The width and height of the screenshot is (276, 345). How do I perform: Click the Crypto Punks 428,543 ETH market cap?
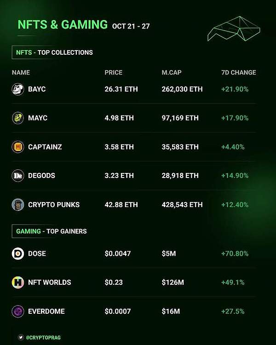click(182, 205)
